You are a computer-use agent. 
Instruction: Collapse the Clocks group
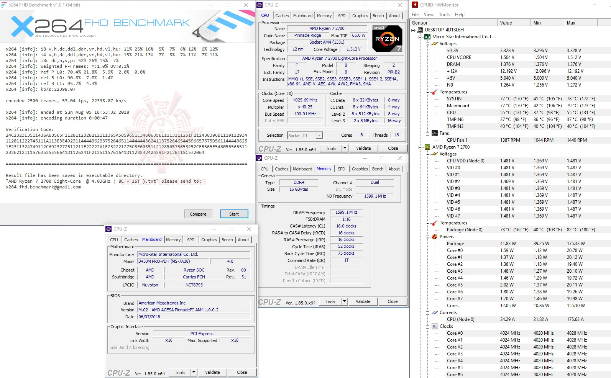(428, 326)
